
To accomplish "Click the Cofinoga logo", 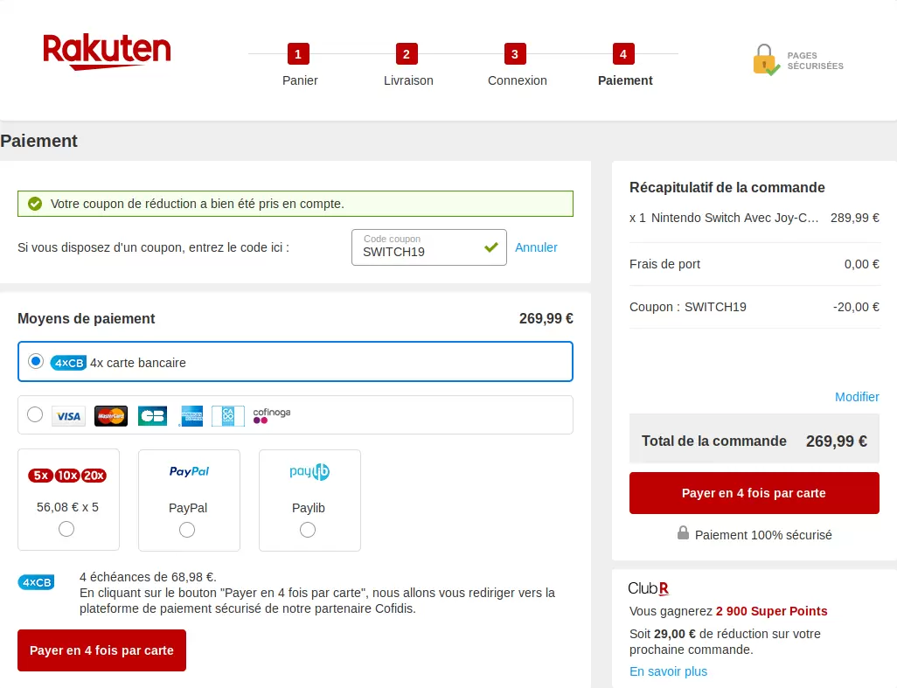I will click(271, 415).
